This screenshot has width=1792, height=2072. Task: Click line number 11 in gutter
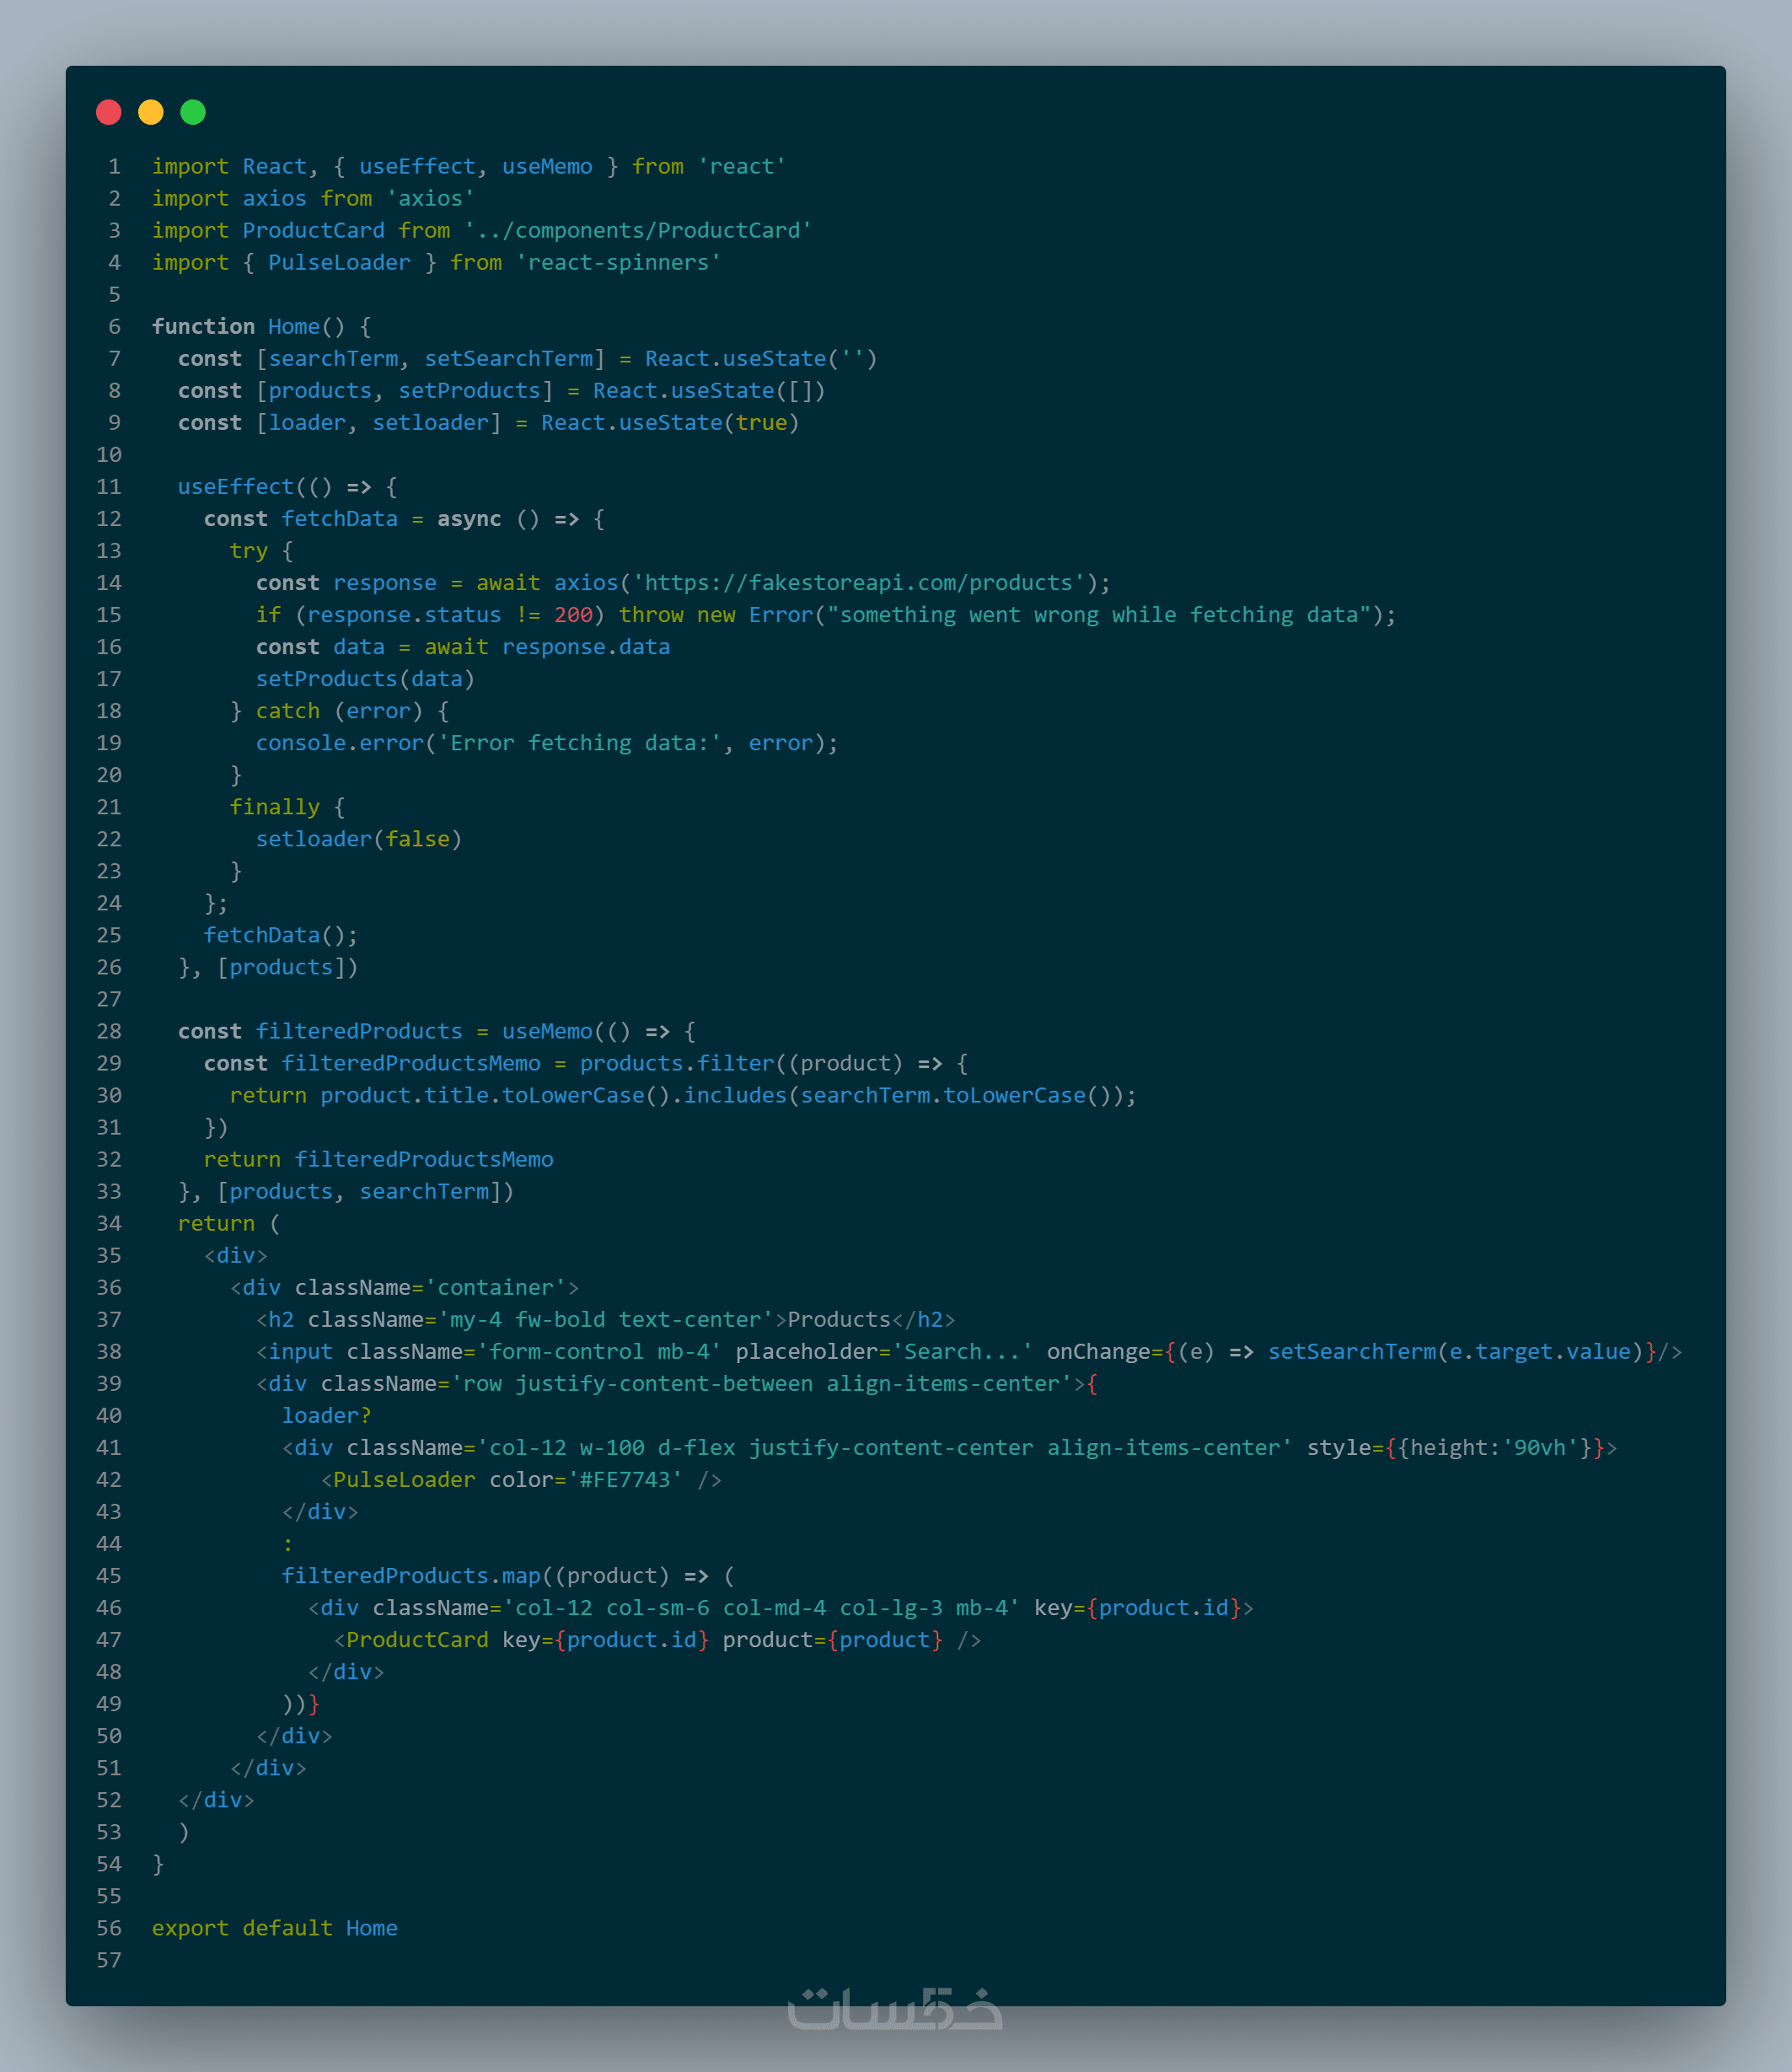tap(109, 487)
